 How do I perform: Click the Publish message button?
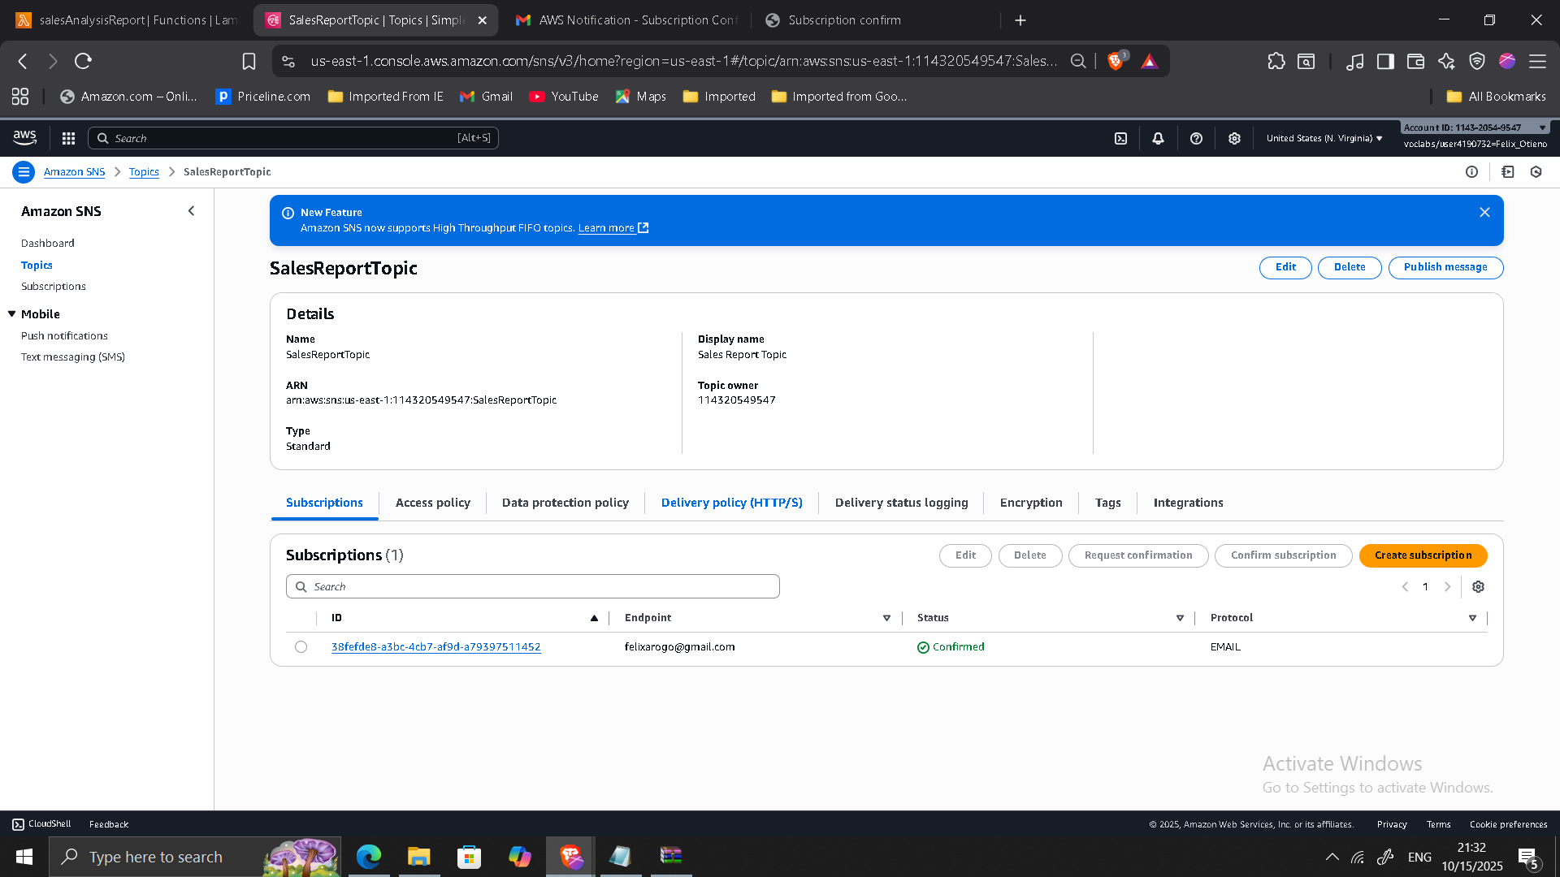(1445, 267)
